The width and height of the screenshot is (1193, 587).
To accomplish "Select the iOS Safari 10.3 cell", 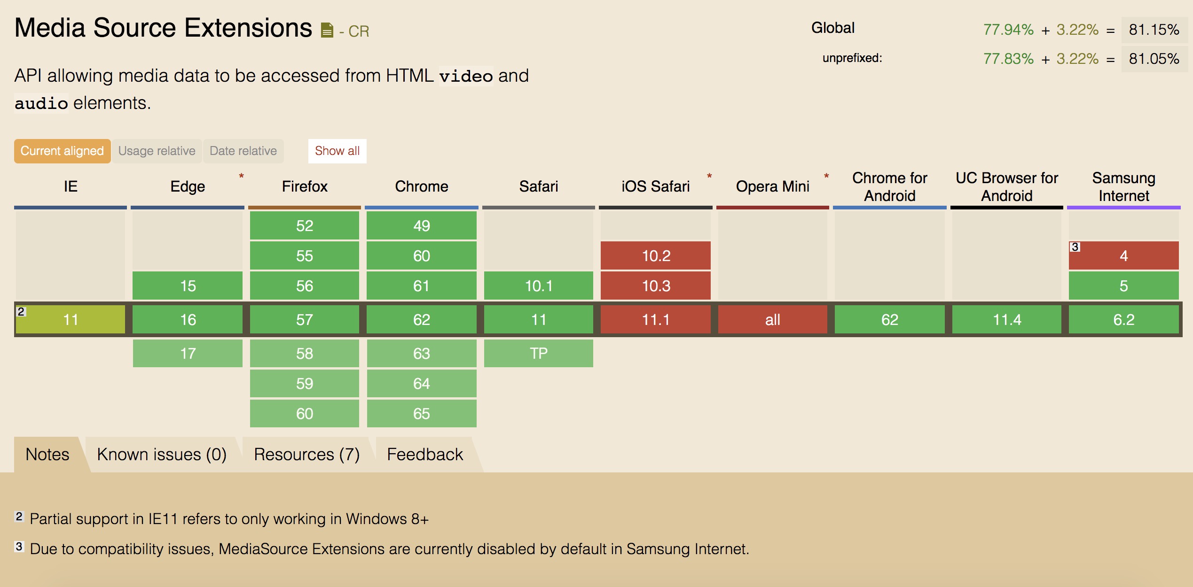I will [x=656, y=286].
